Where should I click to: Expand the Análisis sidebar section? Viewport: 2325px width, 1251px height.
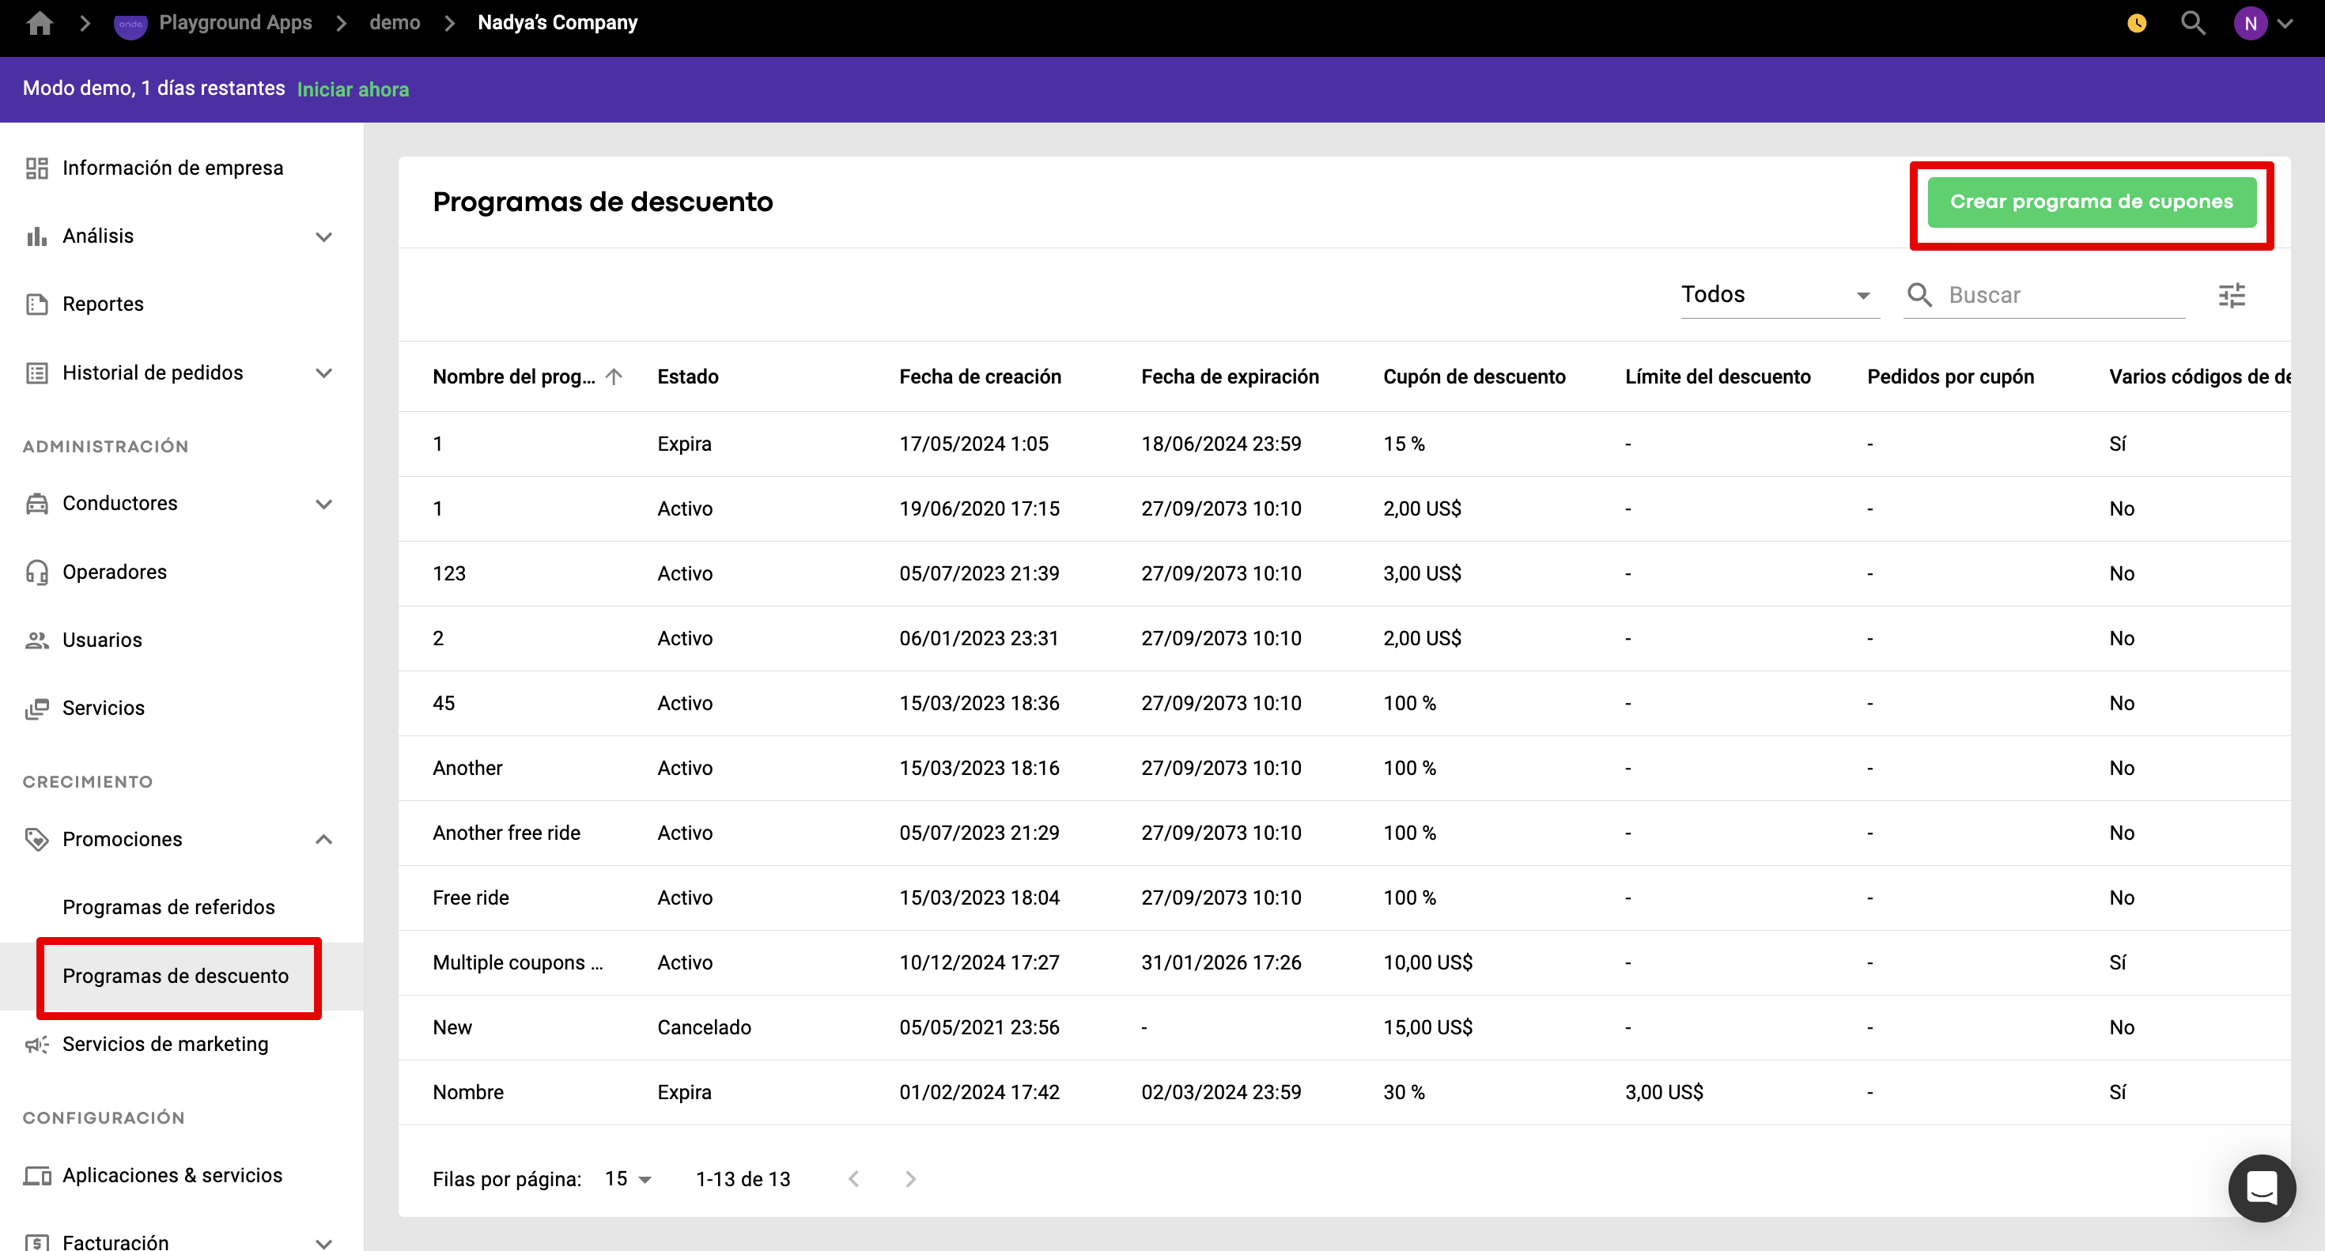[x=324, y=236]
